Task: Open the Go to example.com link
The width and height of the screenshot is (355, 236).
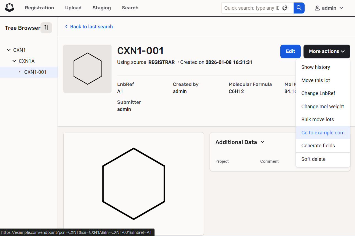Action: point(323,133)
